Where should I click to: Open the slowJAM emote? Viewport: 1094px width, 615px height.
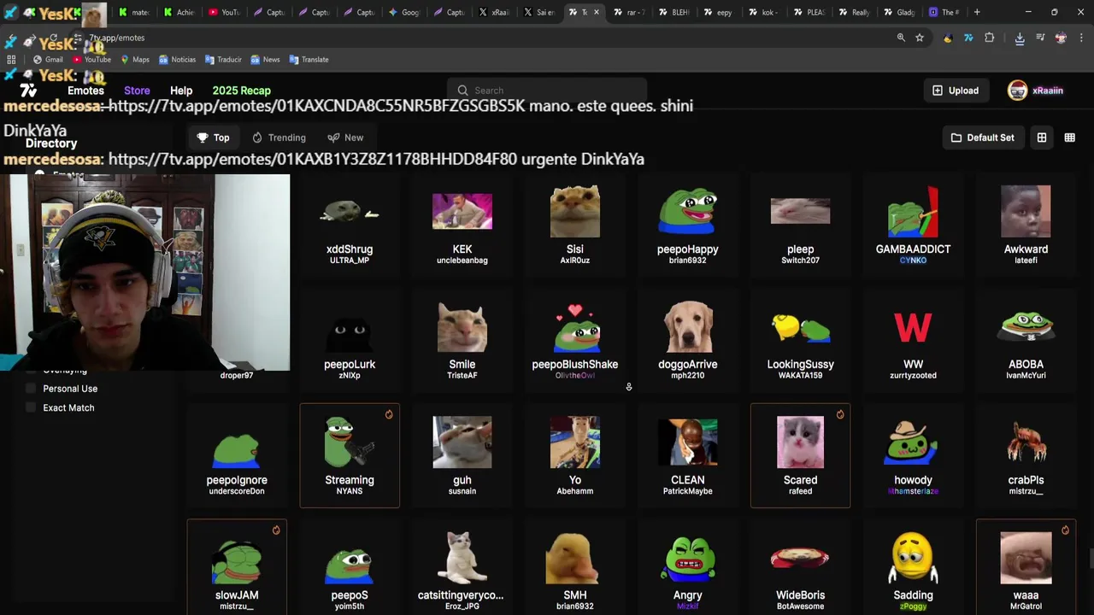[237, 567]
